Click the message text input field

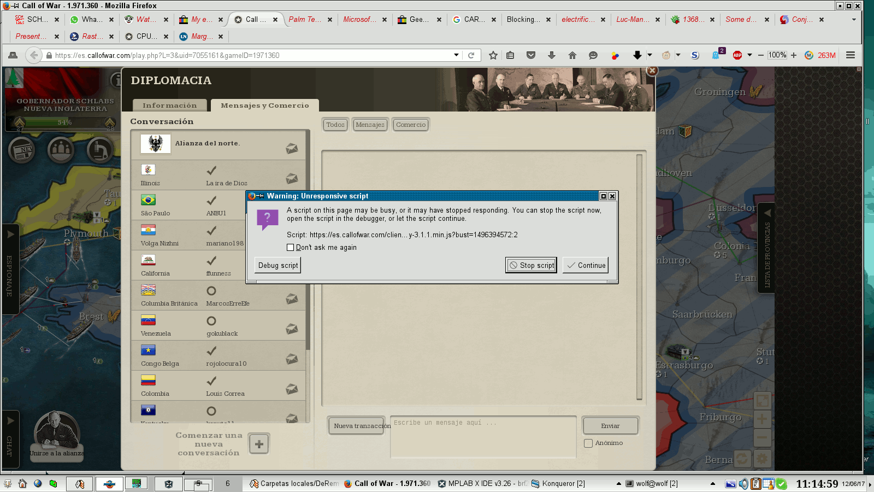(x=483, y=437)
